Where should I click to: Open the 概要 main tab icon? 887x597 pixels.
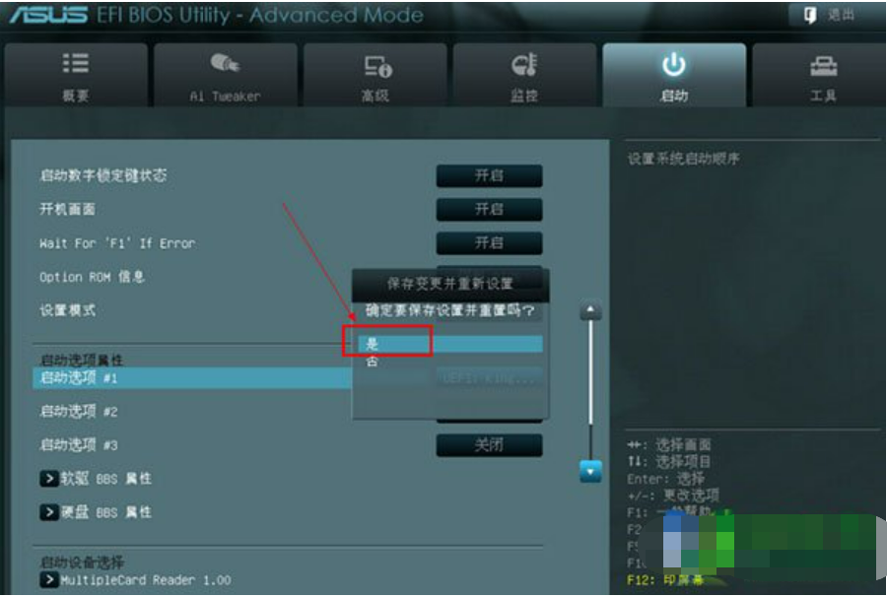[75, 63]
